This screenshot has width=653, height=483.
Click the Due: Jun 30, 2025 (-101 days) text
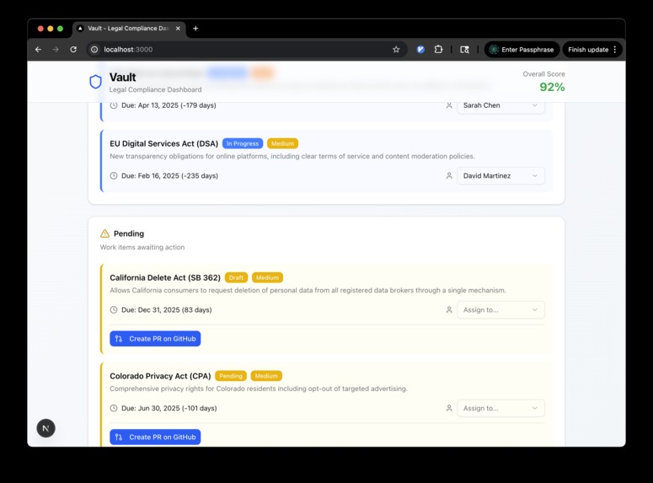coord(169,408)
